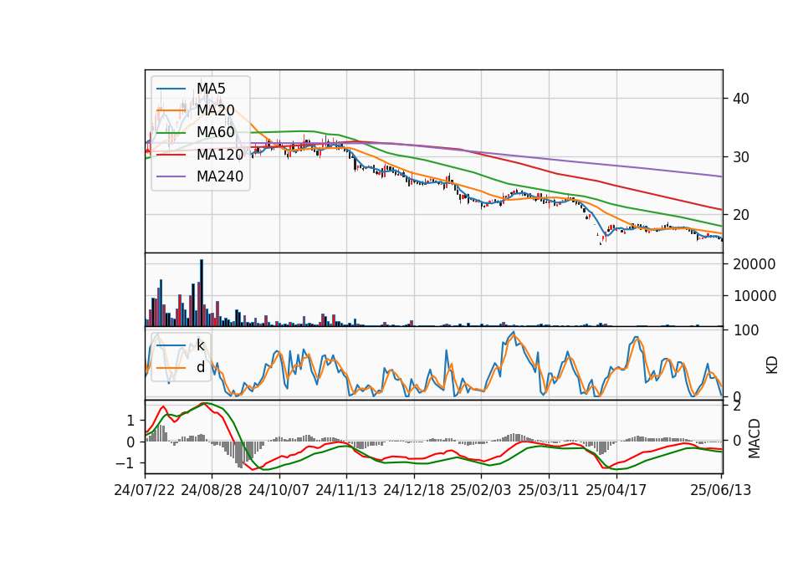Click the MA60 legend label
Viewport: 803px width, 577px height.
216,132
